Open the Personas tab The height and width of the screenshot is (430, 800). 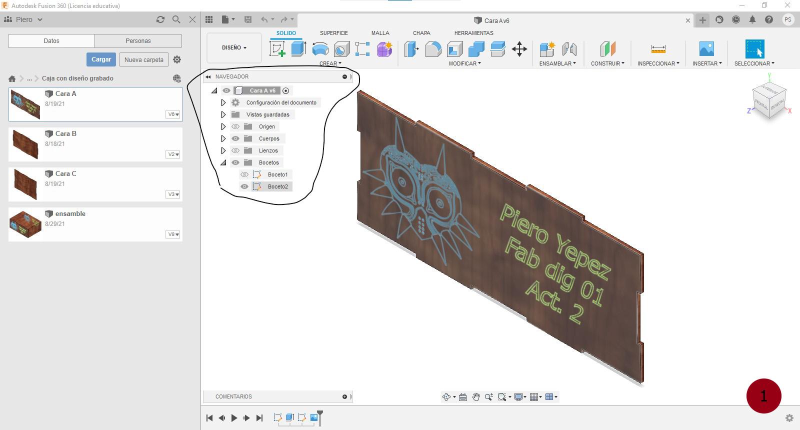[138, 41]
